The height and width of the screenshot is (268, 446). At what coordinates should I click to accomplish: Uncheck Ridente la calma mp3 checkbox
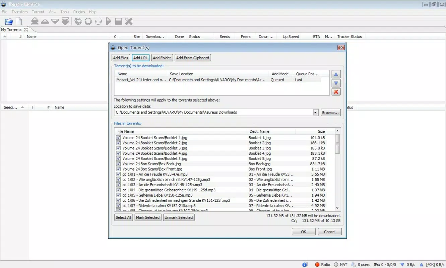click(118, 206)
